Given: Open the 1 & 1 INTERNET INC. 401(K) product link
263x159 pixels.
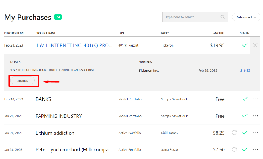Looking at the screenshot, I should tap(74, 45).
